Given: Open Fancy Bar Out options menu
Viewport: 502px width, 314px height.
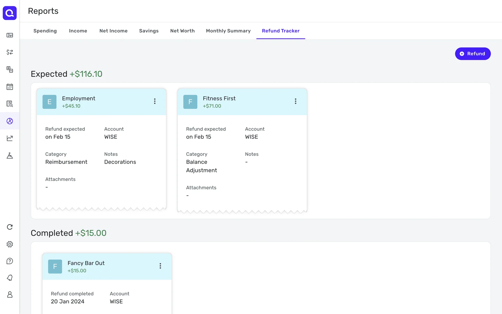Looking at the screenshot, I should tap(160, 266).
